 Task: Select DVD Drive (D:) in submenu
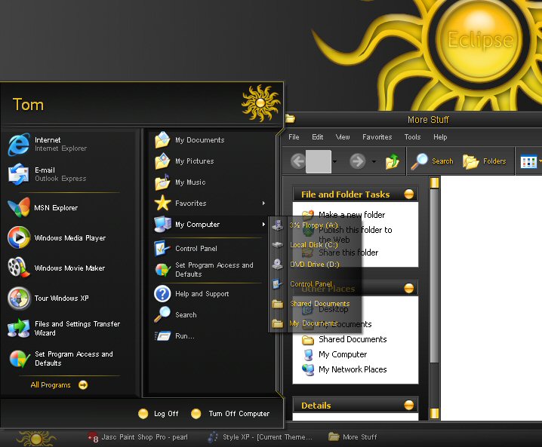(x=316, y=265)
